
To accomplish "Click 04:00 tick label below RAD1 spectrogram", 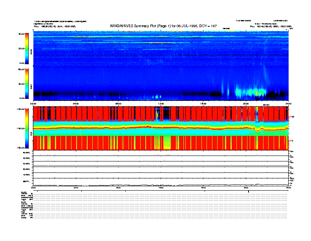I will point(76,104).
